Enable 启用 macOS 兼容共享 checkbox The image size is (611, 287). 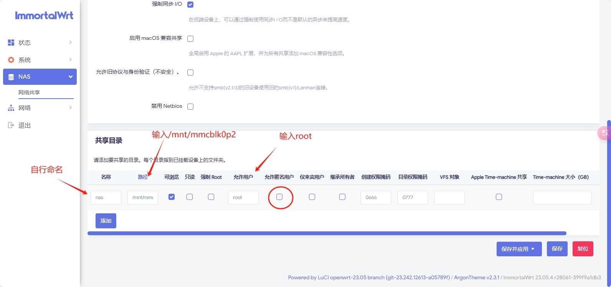[190, 39]
